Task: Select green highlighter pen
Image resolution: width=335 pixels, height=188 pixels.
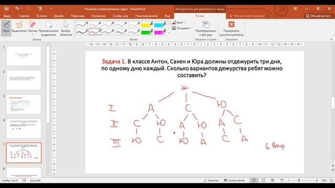Action: point(147,32)
